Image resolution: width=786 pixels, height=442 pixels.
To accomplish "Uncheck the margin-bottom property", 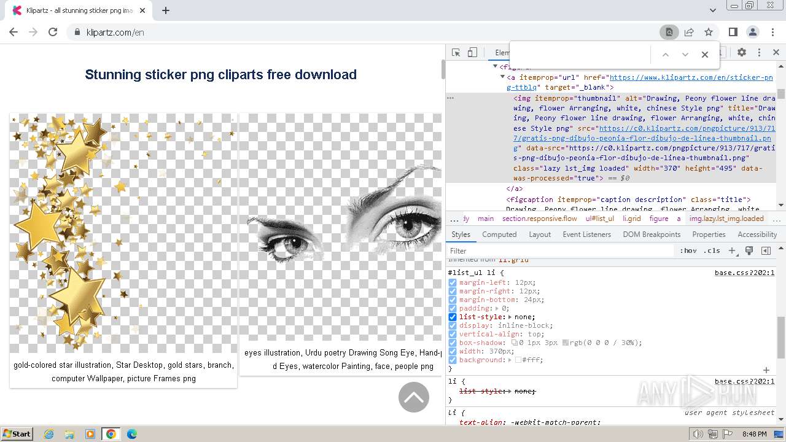I will pos(453,300).
